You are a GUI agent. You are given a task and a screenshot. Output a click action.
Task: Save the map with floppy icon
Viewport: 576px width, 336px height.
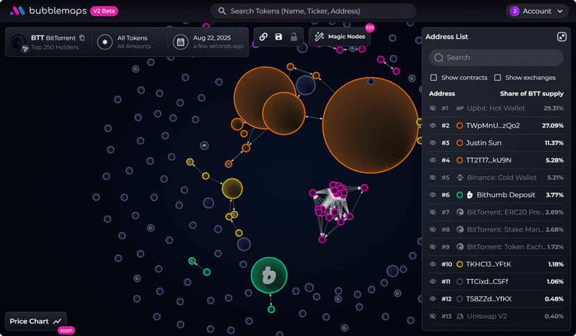pyautogui.click(x=279, y=37)
